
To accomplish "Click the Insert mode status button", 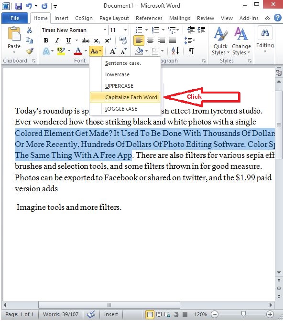I will click(x=111, y=314).
